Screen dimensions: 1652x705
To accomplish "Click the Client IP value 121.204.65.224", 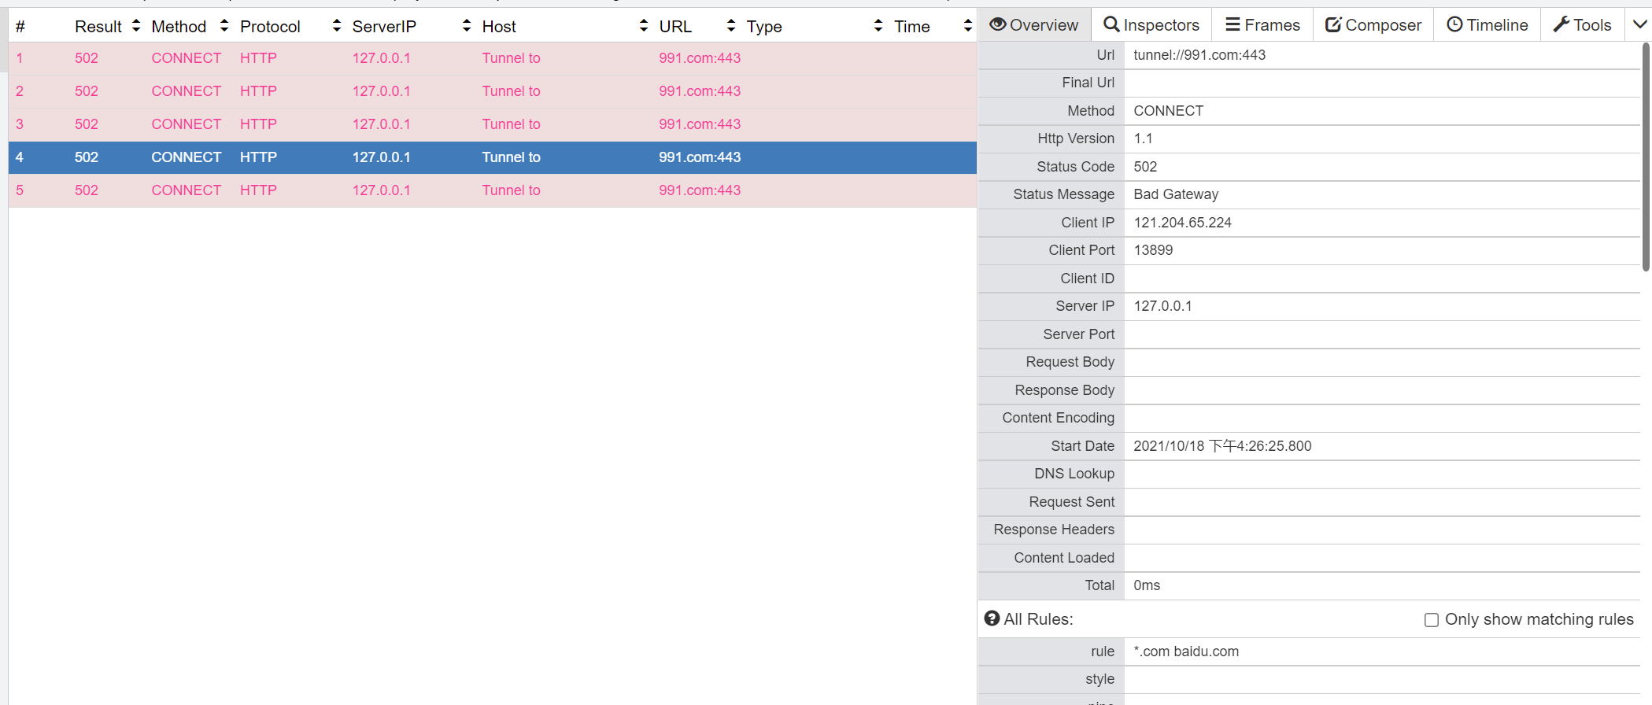I will tap(1182, 223).
